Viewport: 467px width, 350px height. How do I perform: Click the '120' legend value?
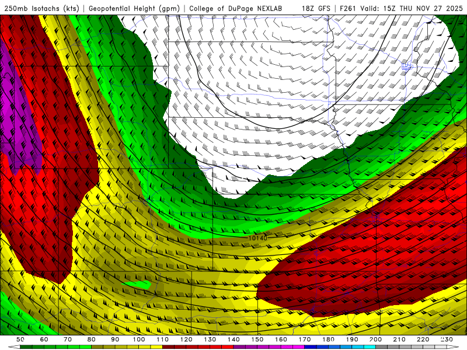(186, 339)
